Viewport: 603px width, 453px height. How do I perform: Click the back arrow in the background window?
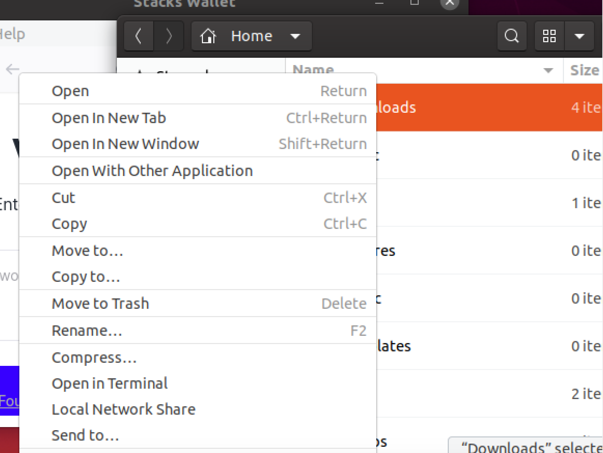[x=11, y=69]
